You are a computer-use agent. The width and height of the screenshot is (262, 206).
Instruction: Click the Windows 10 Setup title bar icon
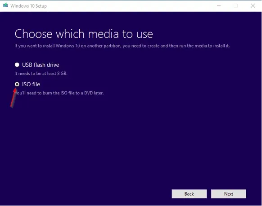5,5
